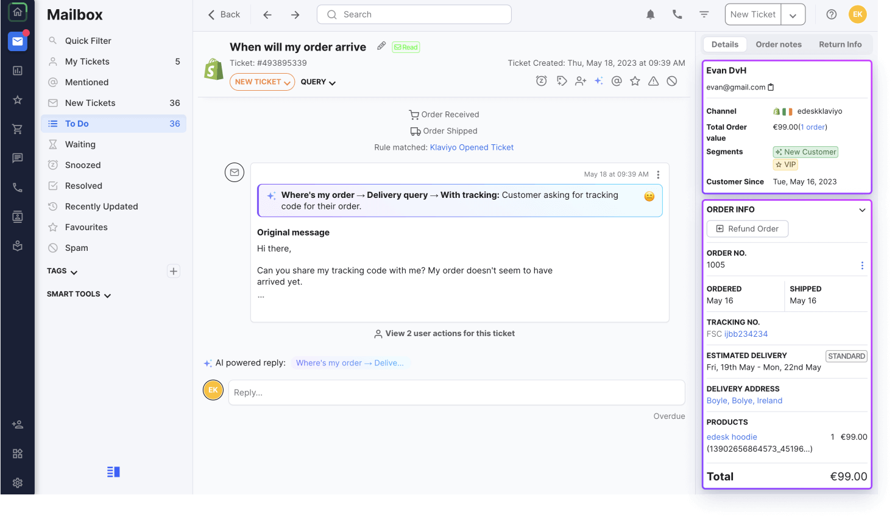Image resolution: width=895 pixels, height=520 pixels.
Task: Open the home icon in sidebar
Action: click(17, 12)
